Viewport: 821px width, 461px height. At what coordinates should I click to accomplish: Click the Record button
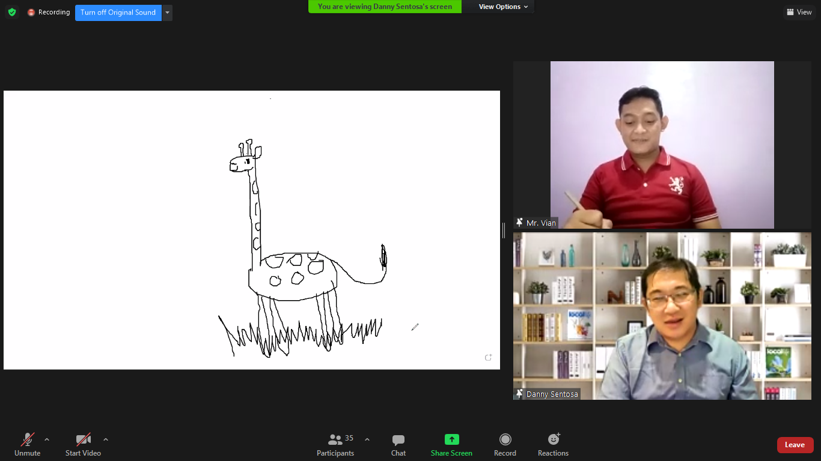[505, 445]
